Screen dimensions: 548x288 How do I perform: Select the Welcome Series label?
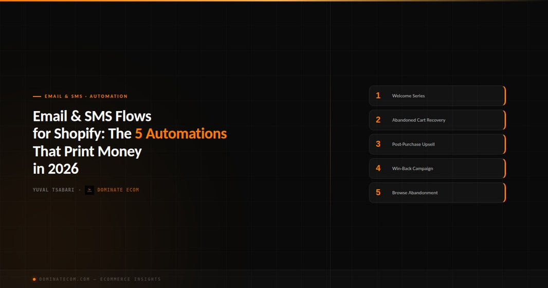408,96
